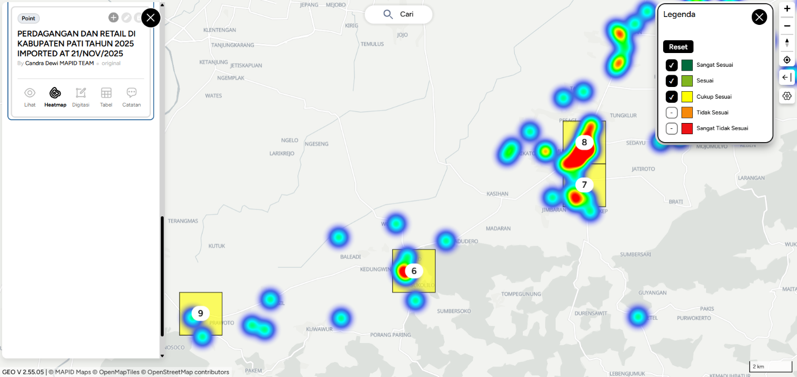This screenshot has width=797, height=377.
Task: Enable the Sangat Tidak Sesuai checkbox
Action: click(671, 128)
